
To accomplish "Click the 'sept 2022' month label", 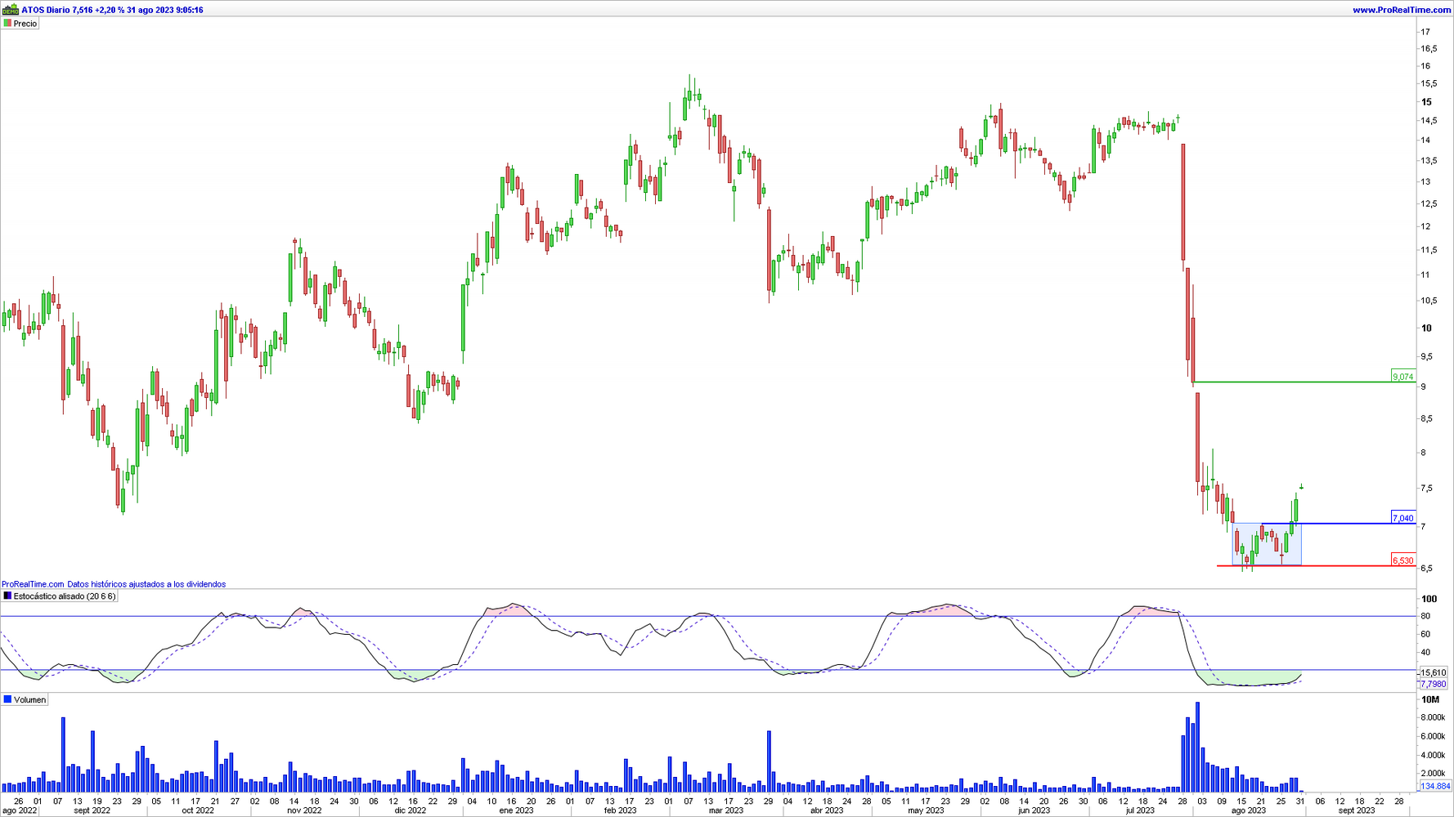I will (x=92, y=810).
